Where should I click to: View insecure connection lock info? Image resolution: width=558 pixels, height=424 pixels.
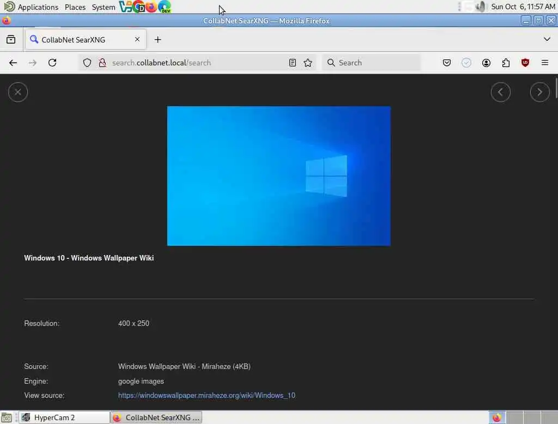pos(102,63)
